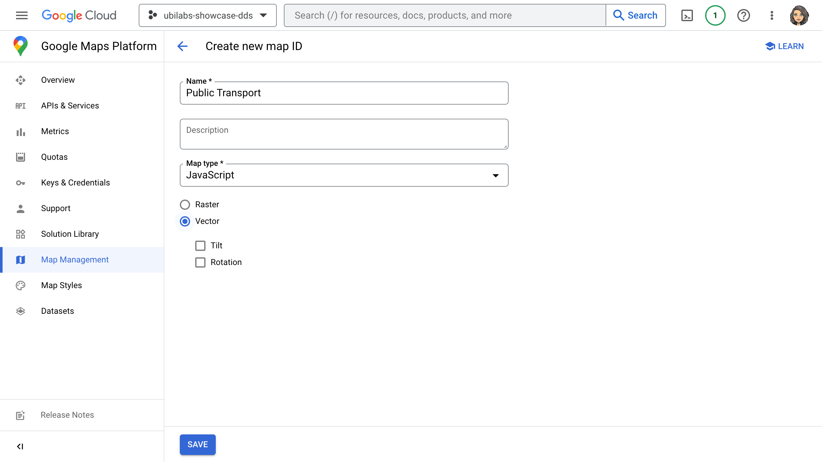Click the Quotas sidebar icon
This screenshot has width=822, height=462.
[x=21, y=157]
